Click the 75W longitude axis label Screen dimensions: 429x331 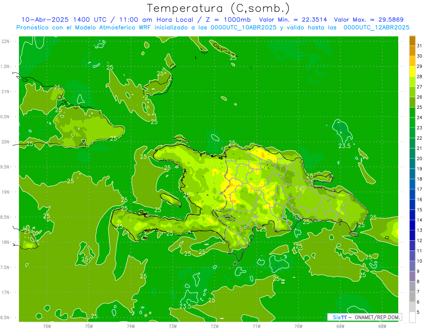(89, 326)
